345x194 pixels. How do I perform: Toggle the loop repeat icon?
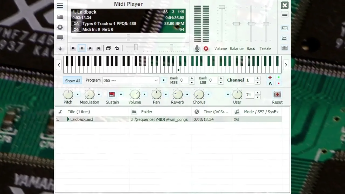click(117, 48)
